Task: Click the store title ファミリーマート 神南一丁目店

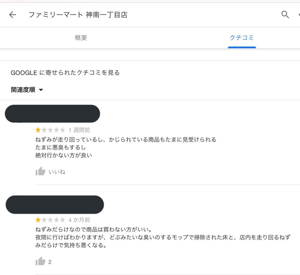Action: point(78,15)
